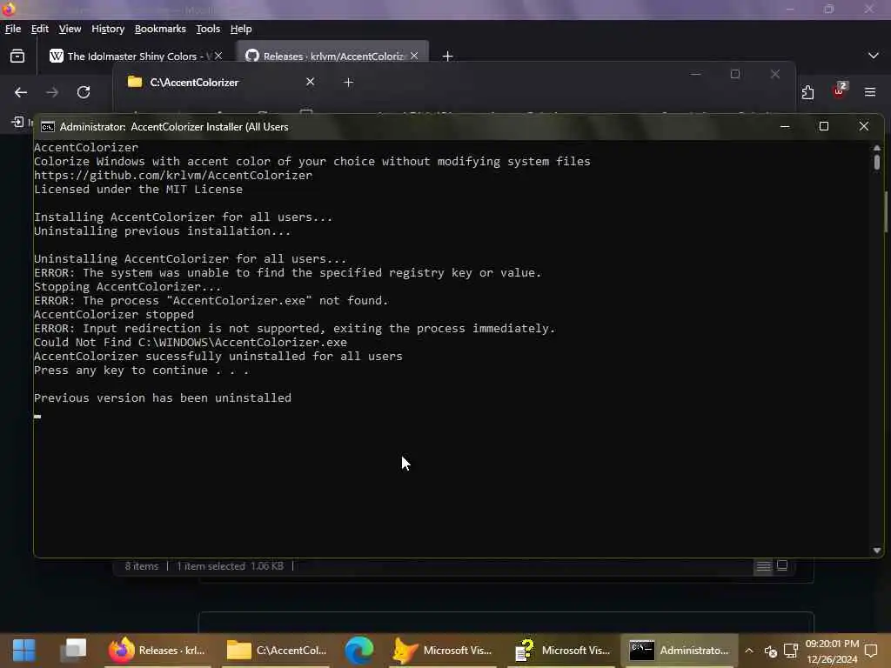Click the uBlock extension icon with badge
891x668 pixels.
[x=840, y=90]
